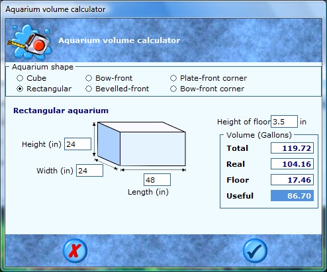The width and height of the screenshot is (327, 272).
Task: Click the 'Floor' row label
Action: click(238, 180)
